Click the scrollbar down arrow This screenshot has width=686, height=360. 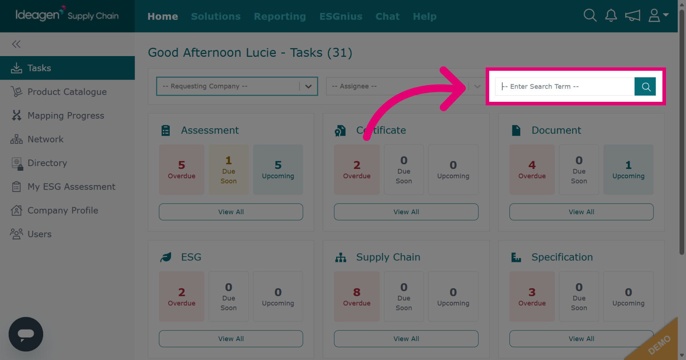(682, 356)
